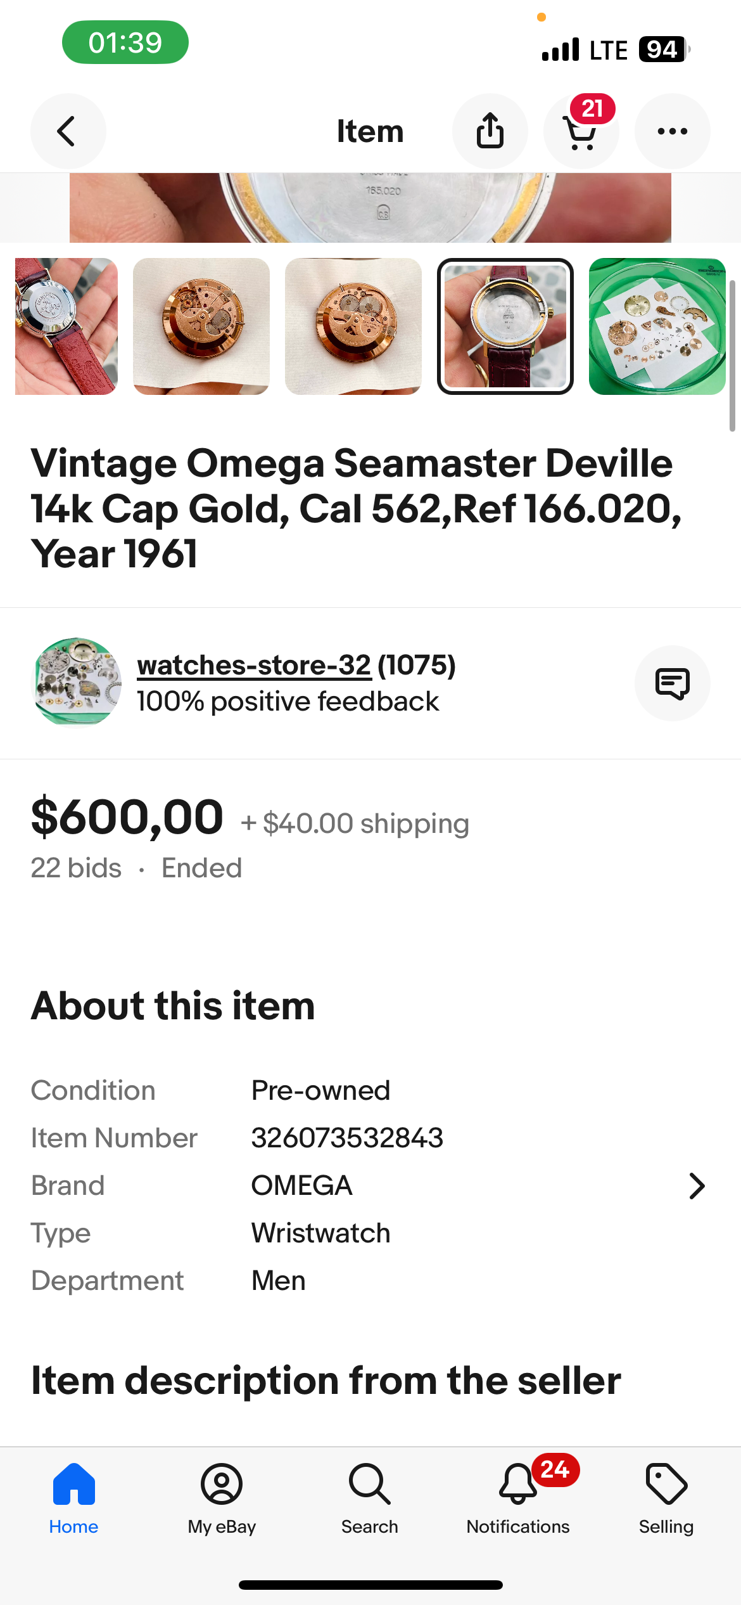Viewport: 741px width, 1605px height.
Task: Select the first thumbnail with red strap
Action: tap(66, 326)
